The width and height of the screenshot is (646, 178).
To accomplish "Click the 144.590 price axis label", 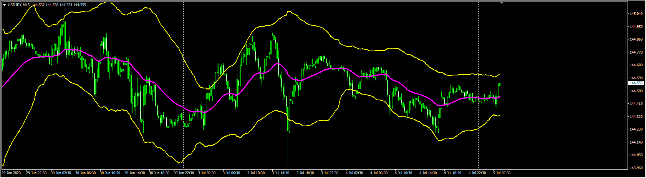I will click(636, 78).
